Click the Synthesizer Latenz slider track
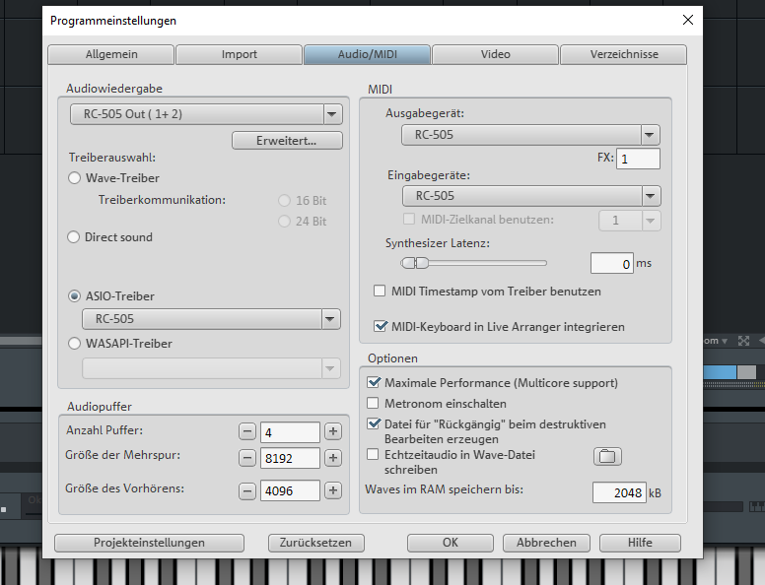The width and height of the screenshot is (765, 585). [x=474, y=263]
